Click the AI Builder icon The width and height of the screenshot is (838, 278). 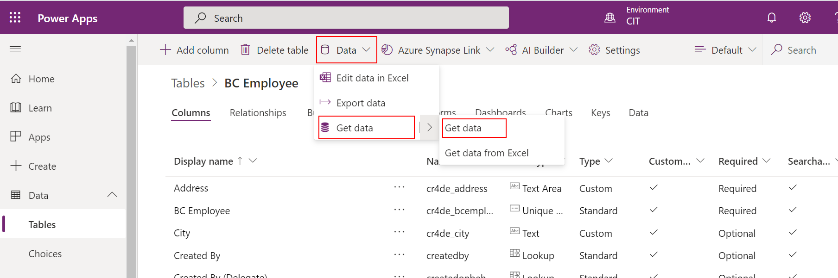(511, 49)
